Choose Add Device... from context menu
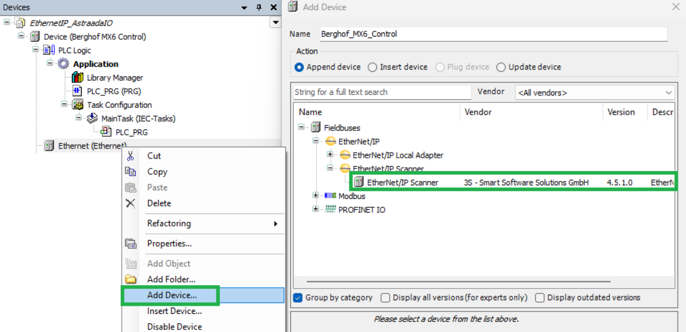The width and height of the screenshot is (686, 332). (x=203, y=295)
